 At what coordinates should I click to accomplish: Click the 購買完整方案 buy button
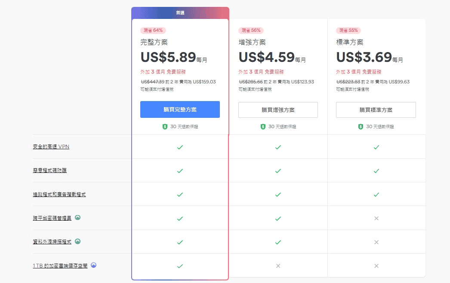pyautogui.click(x=180, y=109)
